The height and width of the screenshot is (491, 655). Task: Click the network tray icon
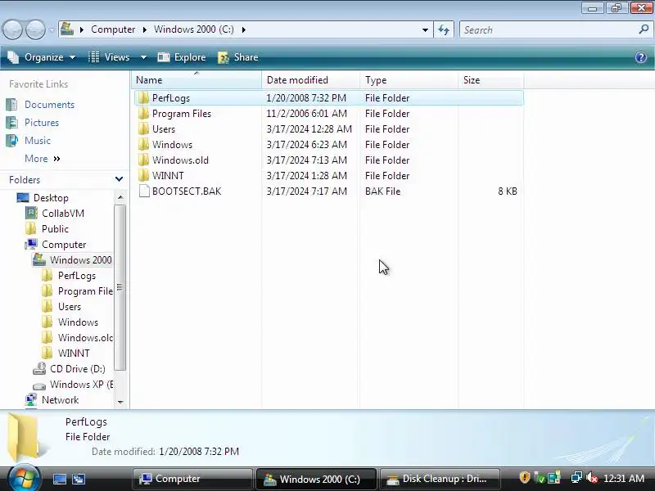point(576,477)
